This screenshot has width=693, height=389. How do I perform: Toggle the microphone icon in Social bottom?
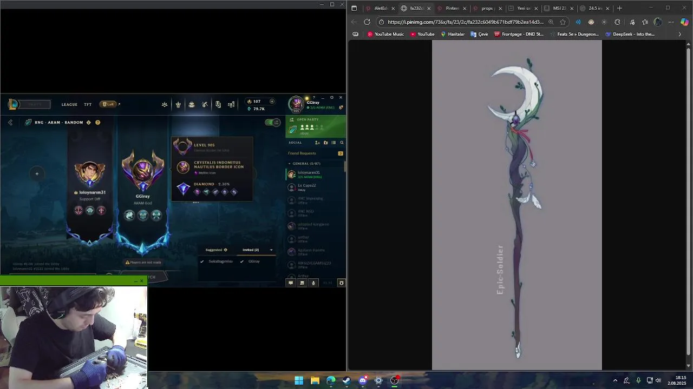313,283
